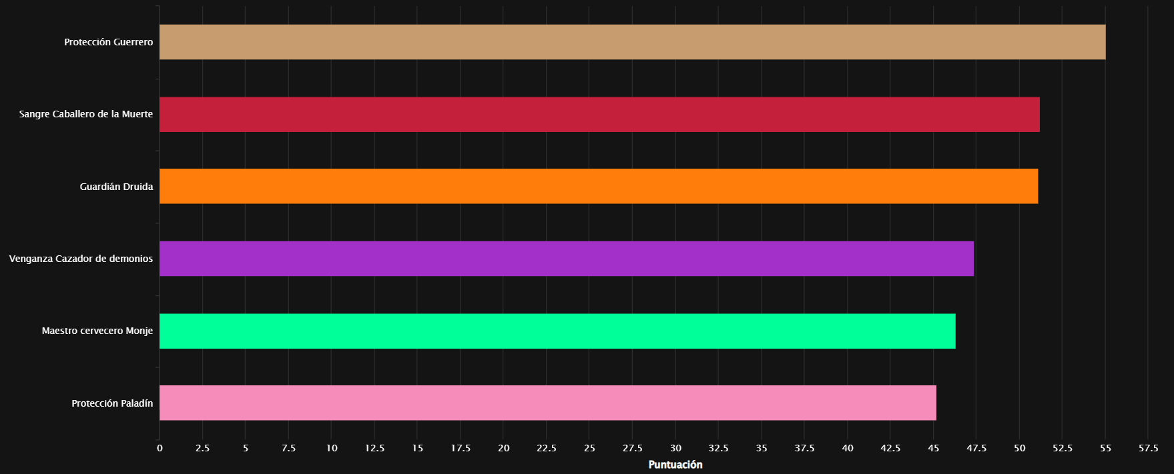The width and height of the screenshot is (1174, 474).
Task: Click the '17.5' x-axis tick label
Action: pyautogui.click(x=461, y=448)
